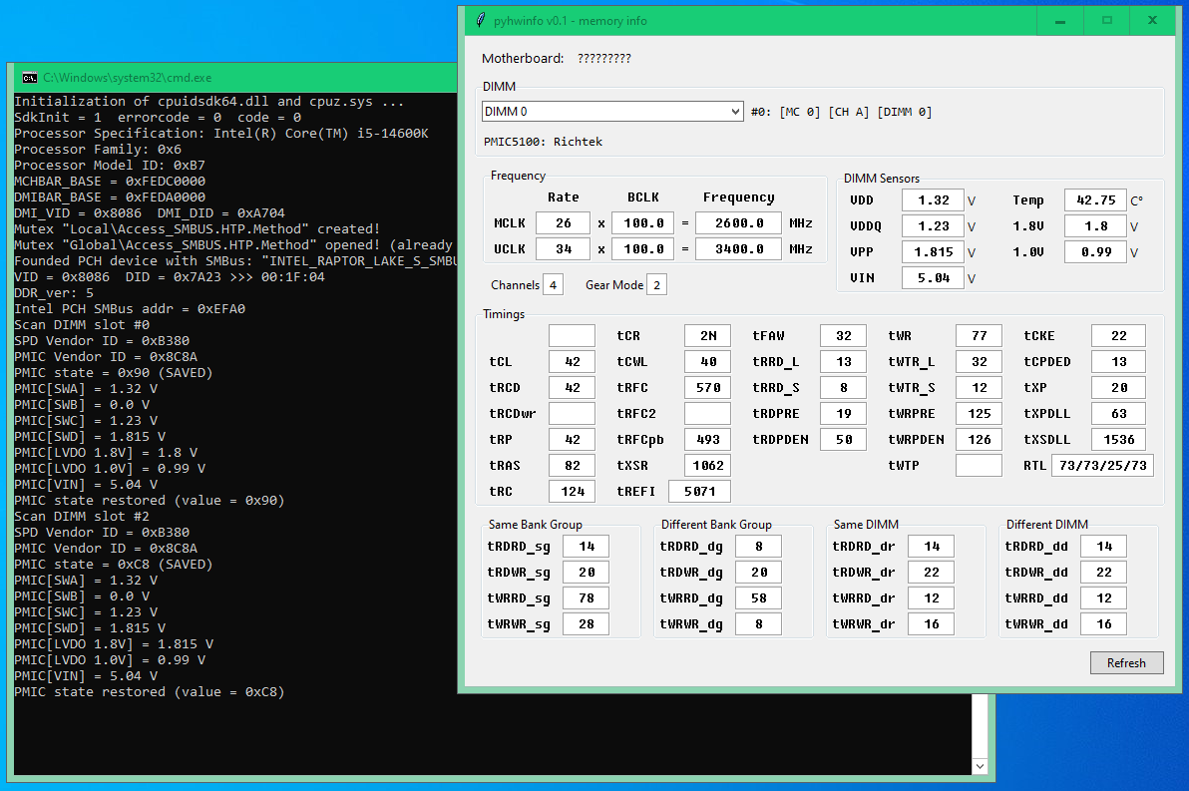
Task: Maximize the pyhwinfo memory info window
Action: coord(1106,21)
